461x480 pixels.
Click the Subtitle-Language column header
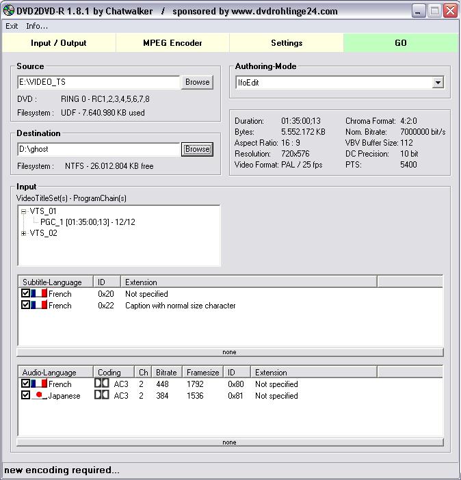click(x=56, y=282)
